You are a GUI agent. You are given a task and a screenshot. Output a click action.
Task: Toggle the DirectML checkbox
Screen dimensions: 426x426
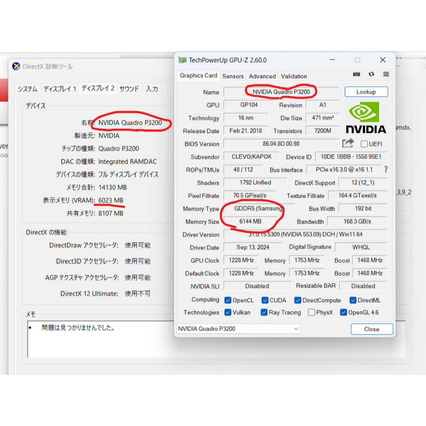(x=353, y=300)
